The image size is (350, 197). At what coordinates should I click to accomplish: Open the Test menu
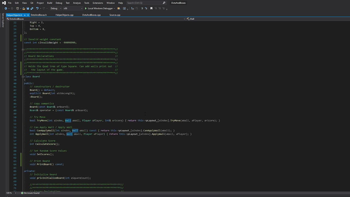pyautogui.click(x=68, y=3)
